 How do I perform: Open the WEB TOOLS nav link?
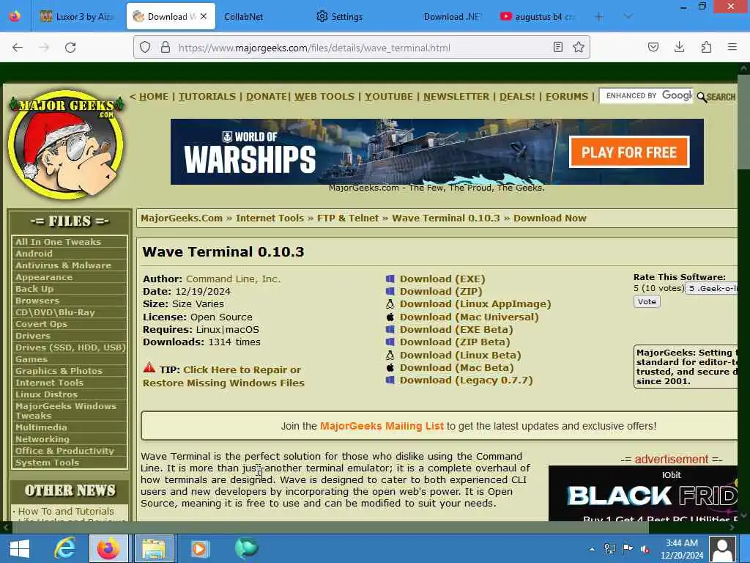(324, 96)
